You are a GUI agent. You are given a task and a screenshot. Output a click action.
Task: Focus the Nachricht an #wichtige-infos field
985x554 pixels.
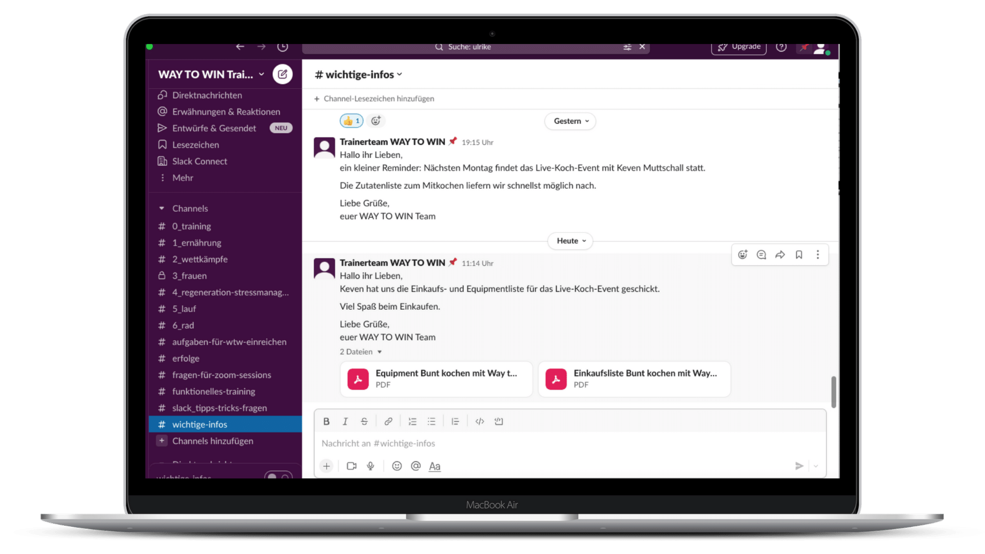click(569, 443)
